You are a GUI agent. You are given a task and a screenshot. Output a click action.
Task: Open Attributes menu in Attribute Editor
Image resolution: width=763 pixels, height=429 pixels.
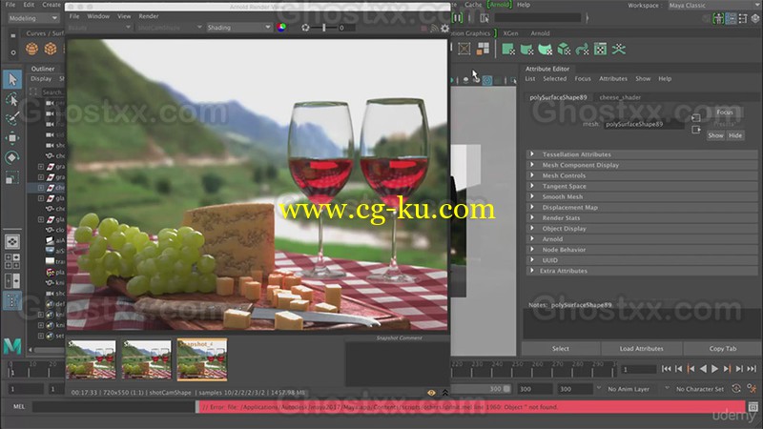click(x=612, y=78)
